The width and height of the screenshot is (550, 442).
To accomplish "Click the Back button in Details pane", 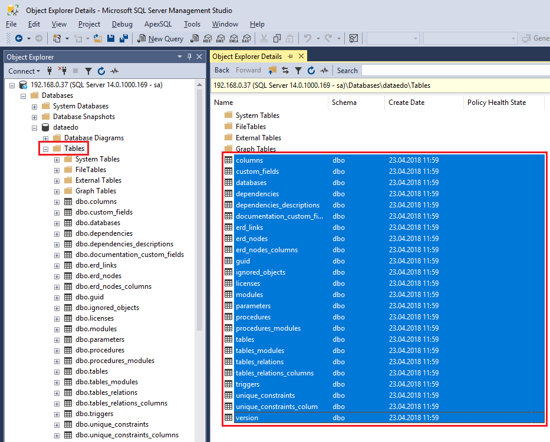I will pos(222,70).
